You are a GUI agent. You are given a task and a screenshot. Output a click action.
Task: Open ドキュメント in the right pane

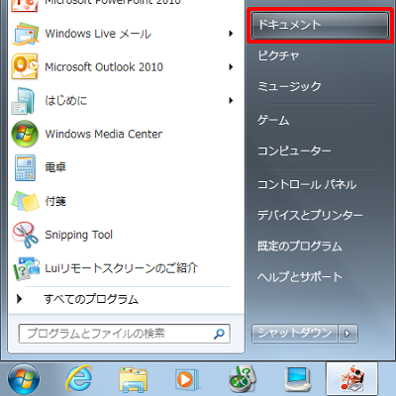pyautogui.click(x=320, y=25)
